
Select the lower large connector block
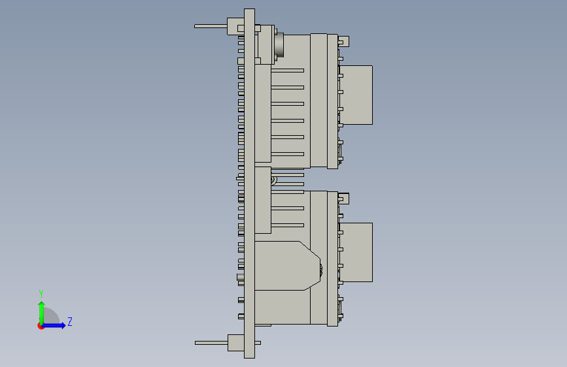click(x=356, y=253)
